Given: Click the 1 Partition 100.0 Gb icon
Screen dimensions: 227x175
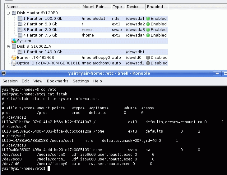Looking at the screenshot, I should click(20, 19).
